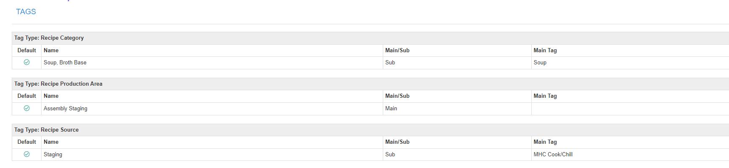Click the default checkmark icon for Assembly Staging

[26, 108]
